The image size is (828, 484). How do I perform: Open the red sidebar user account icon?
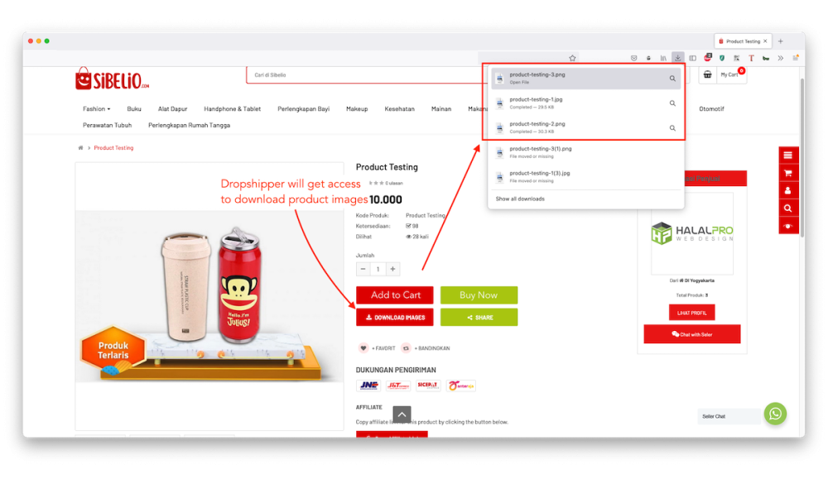788,190
